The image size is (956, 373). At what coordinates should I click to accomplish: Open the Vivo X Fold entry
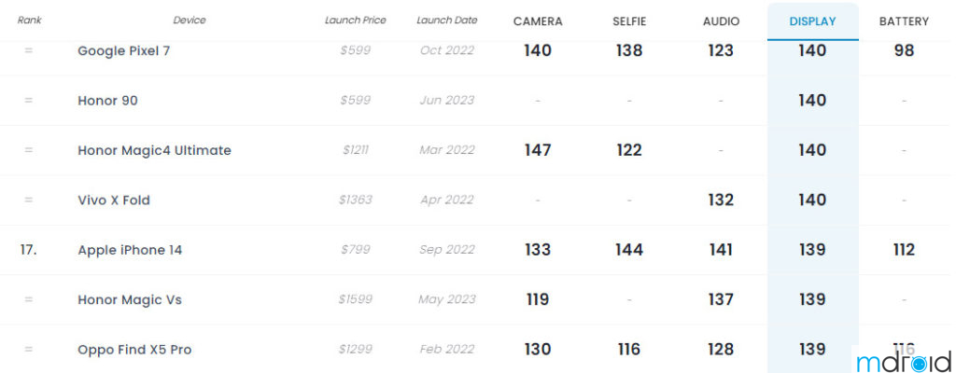click(x=114, y=200)
